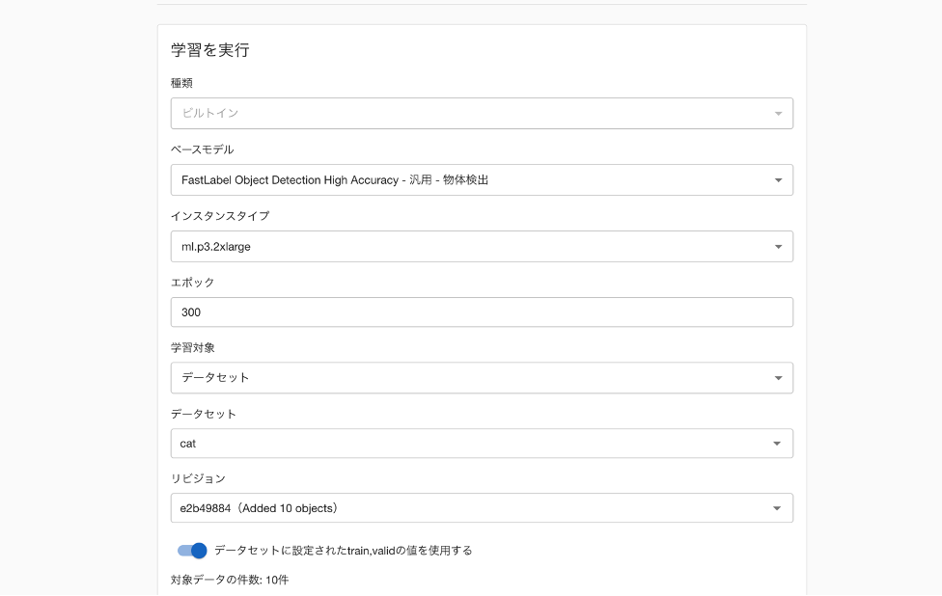Click the 学習を実行 section heading
The image size is (942, 596).
tap(210, 50)
